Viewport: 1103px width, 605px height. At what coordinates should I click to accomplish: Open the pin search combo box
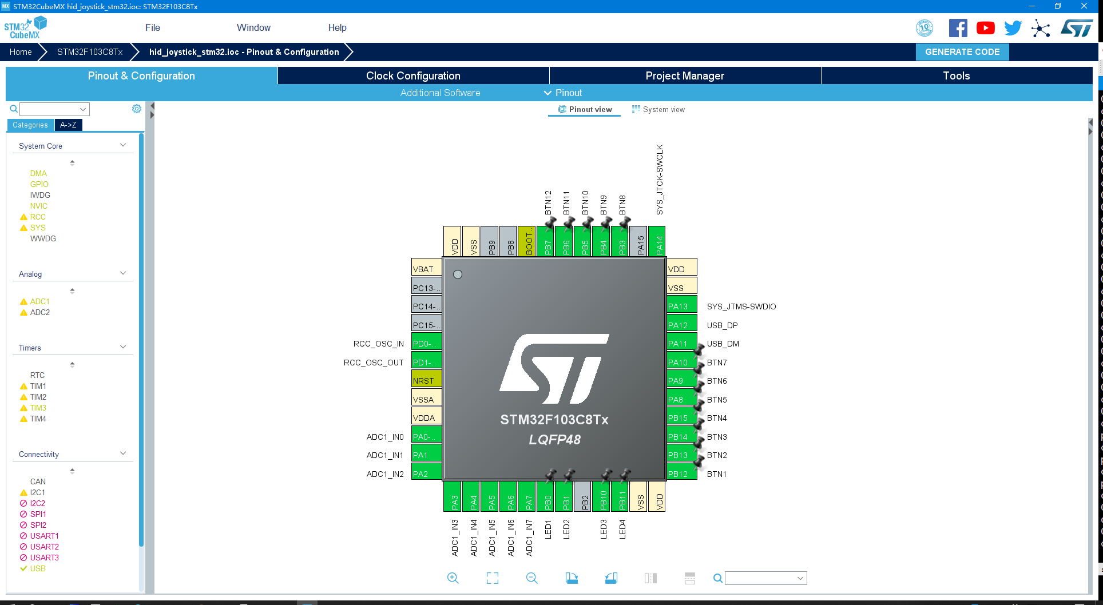tap(765, 578)
